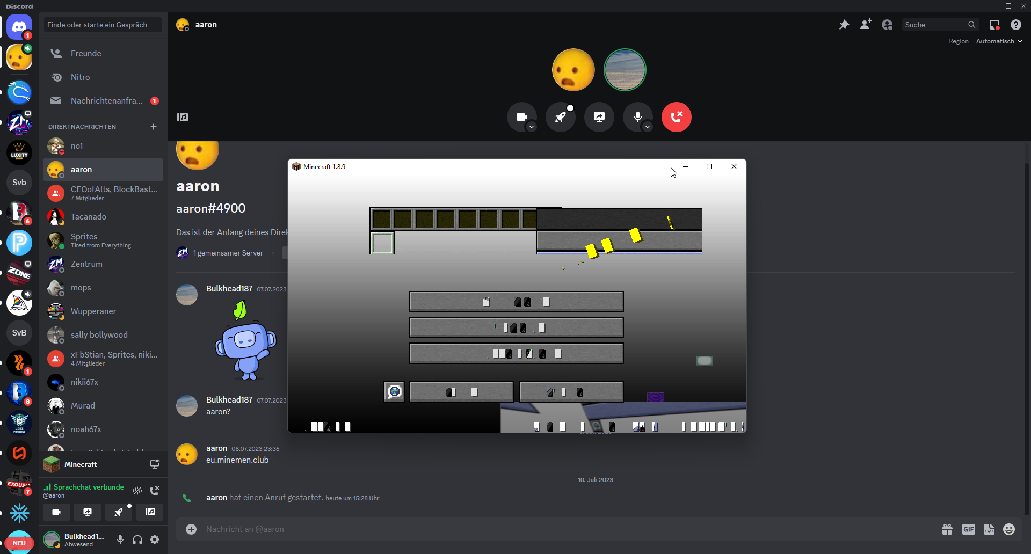Open user settings gear
Screen dimensions: 1031x554
pos(155,540)
